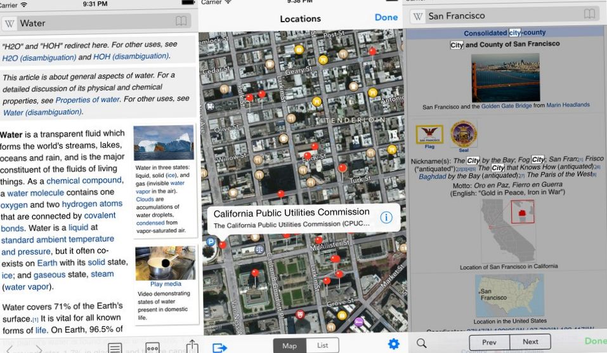Image resolution: width=607 pixels, height=353 pixels.
Task: Follow the hydrogen atoms link
Action: 92,204
